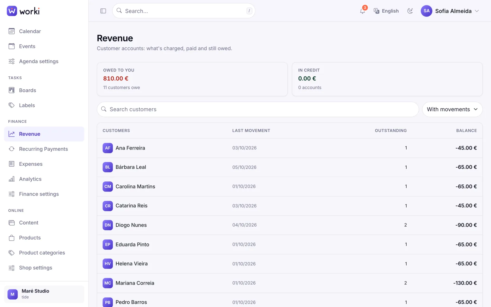Focus the top Search field
Image resolution: width=491 pixels, height=307 pixels.
click(x=184, y=11)
